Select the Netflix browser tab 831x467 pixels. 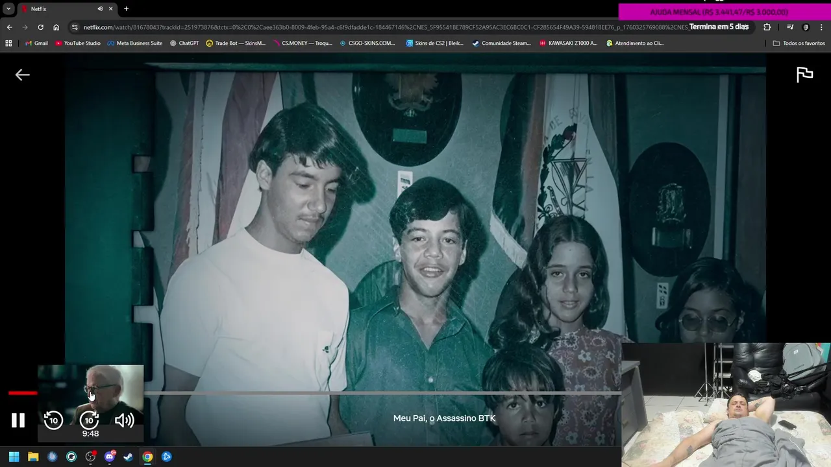click(68, 9)
